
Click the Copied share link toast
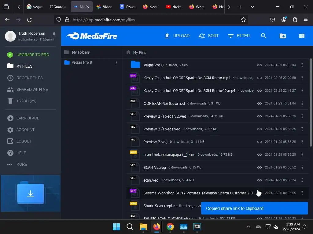coord(255,208)
